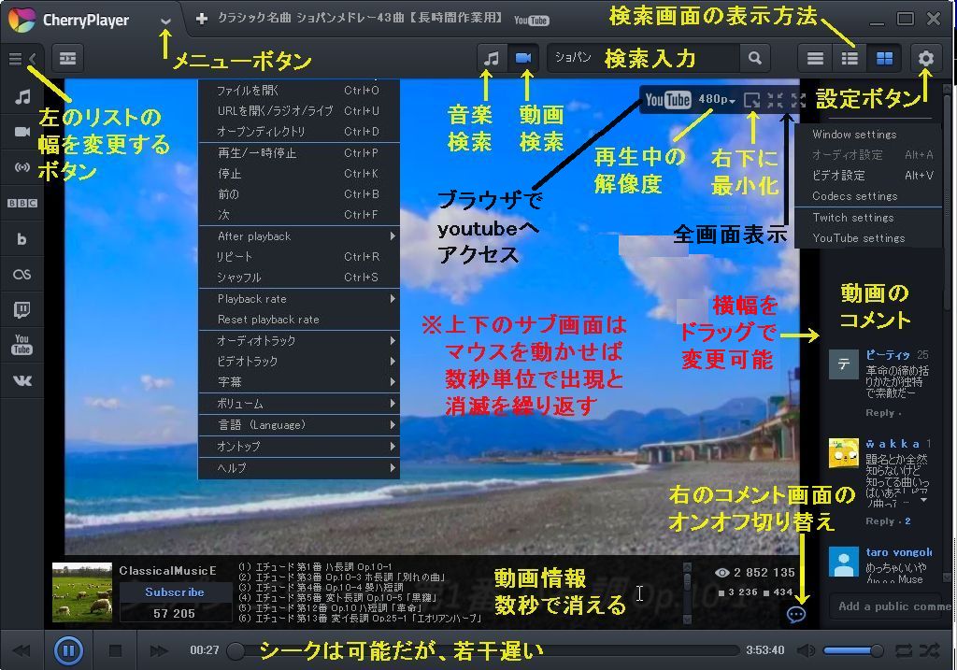This screenshot has height=670, width=957.
Task: Select simple list view for search results
Action: (x=815, y=59)
